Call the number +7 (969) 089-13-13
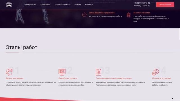The width and height of the screenshot is (180, 101). 142,3
